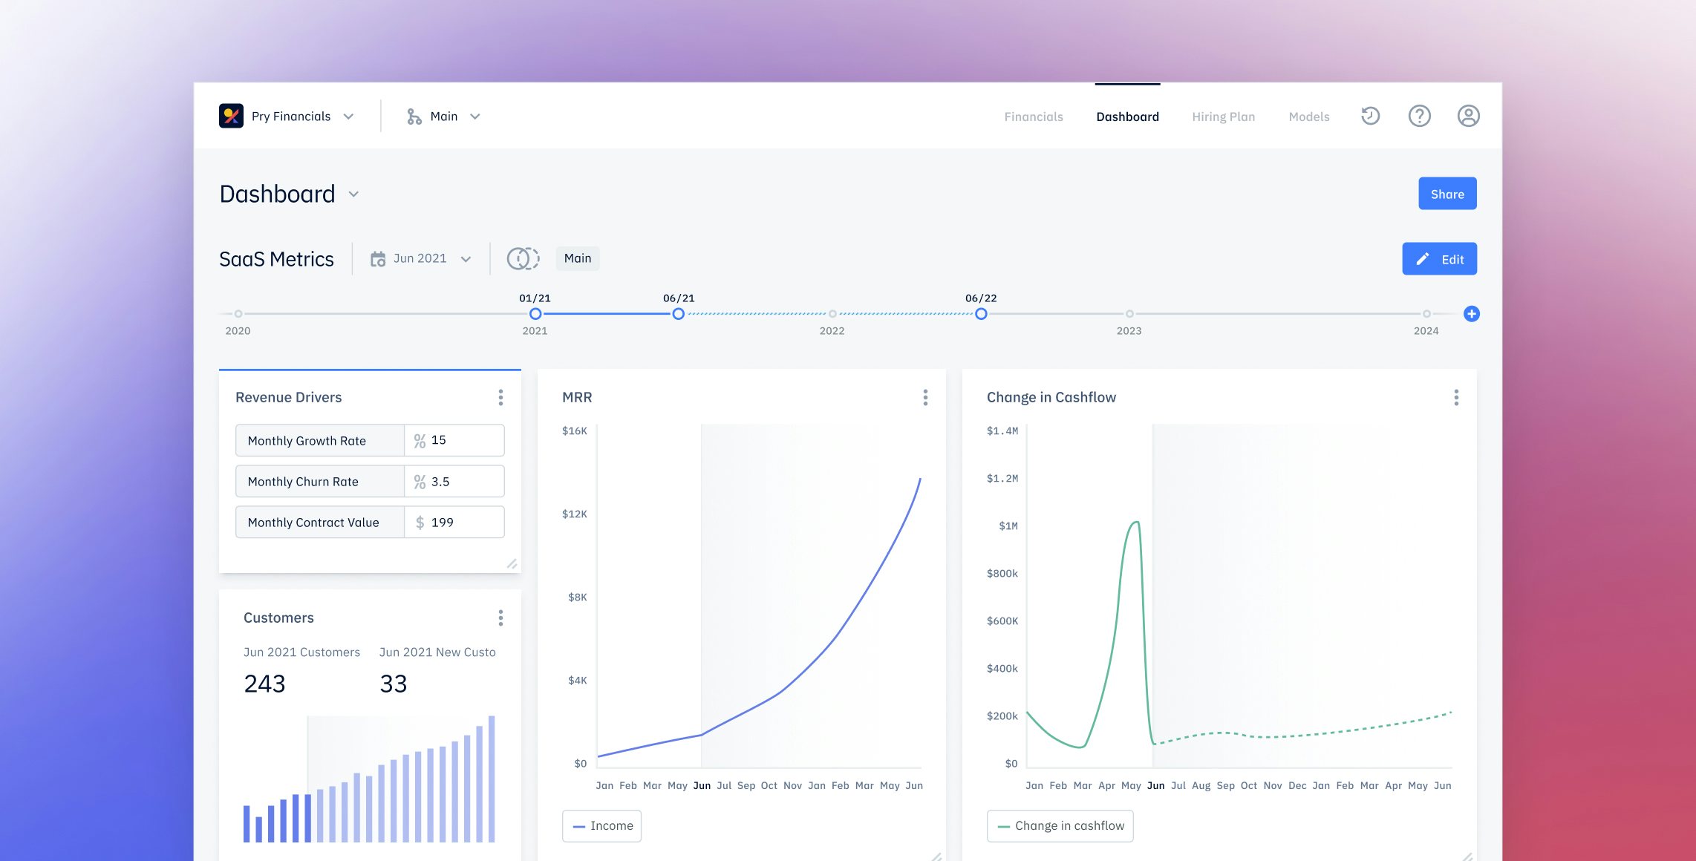Toggle the Change in cashflow legend
The width and height of the screenshot is (1696, 861).
(x=1060, y=825)
